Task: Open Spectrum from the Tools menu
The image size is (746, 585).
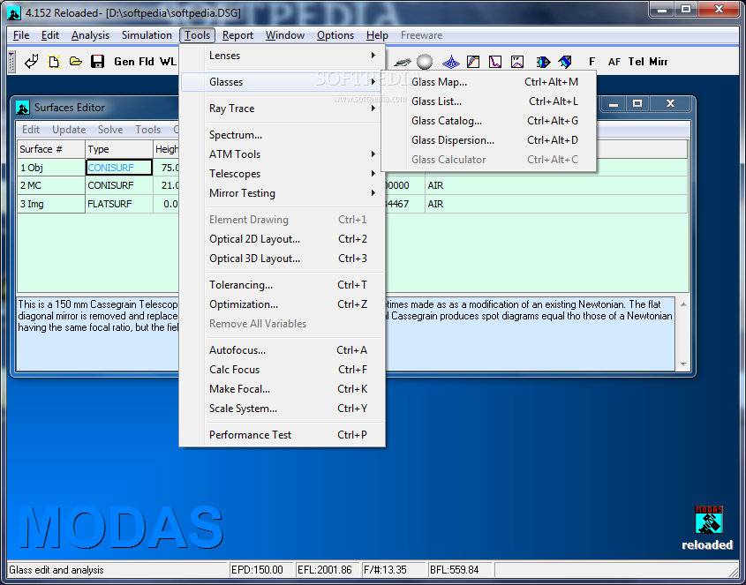Action: [283, 135]
